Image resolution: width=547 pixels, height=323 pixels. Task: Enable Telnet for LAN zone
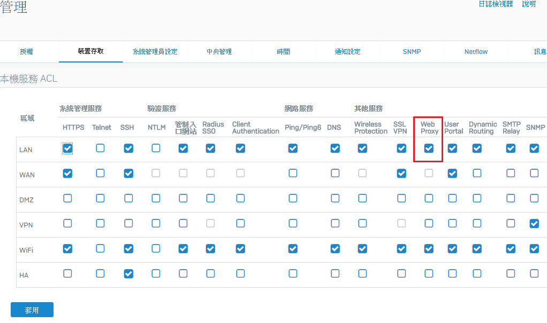pyautogui.click(x=100, y=148)
